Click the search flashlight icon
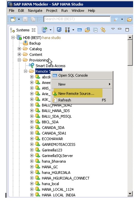The image size is (139, 201). pos(116,19)
